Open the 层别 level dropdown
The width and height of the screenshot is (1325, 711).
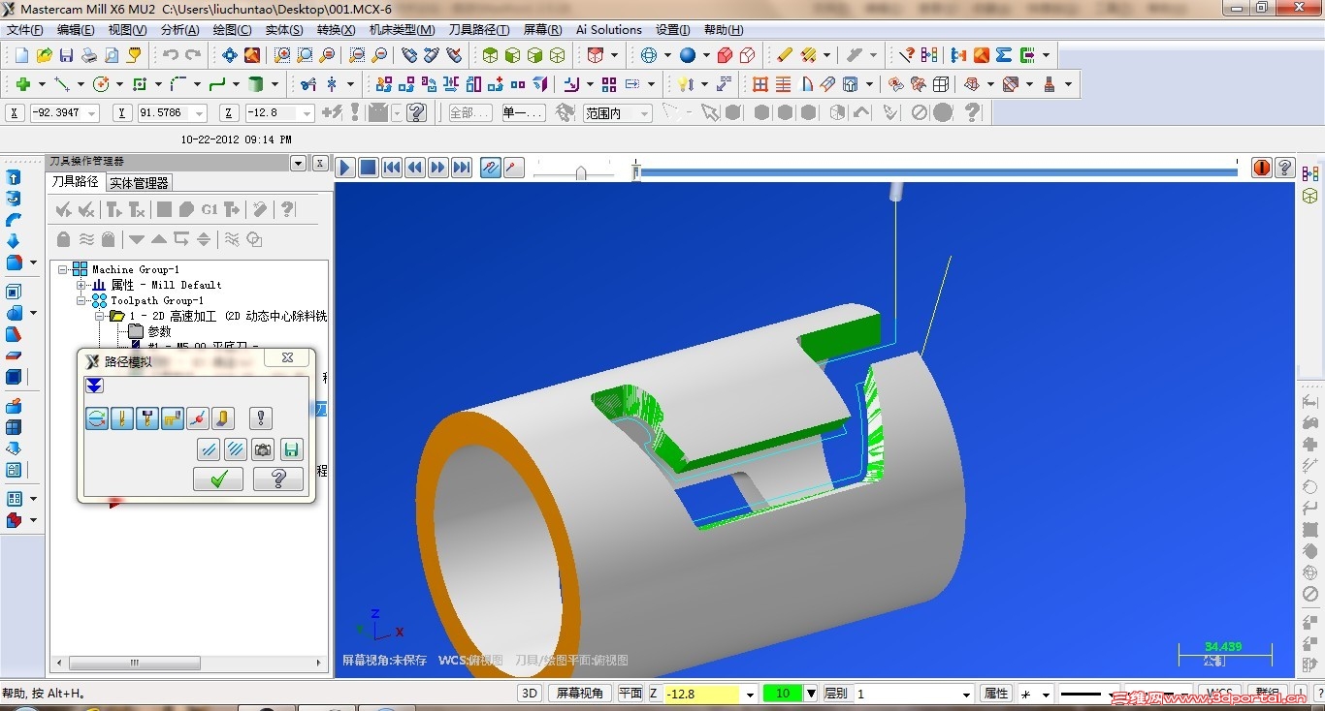pos(966,694)
